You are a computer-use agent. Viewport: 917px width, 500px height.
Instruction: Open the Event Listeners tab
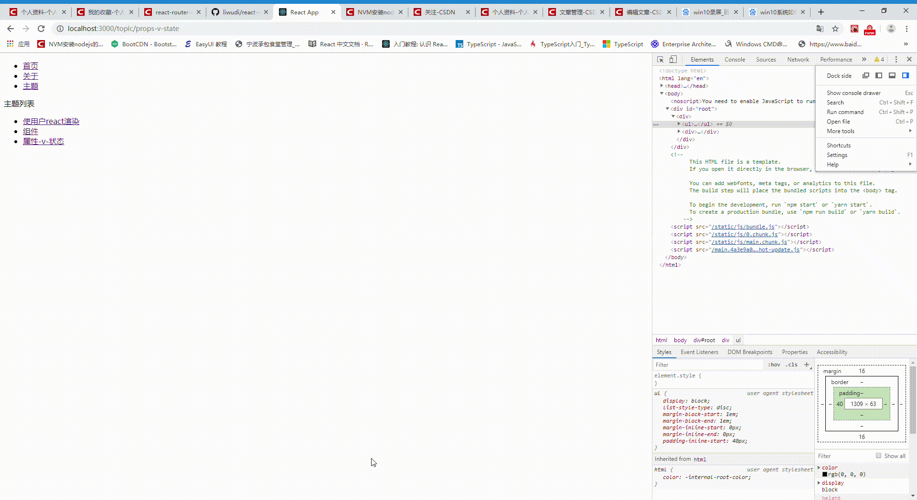tap(699, 352)
